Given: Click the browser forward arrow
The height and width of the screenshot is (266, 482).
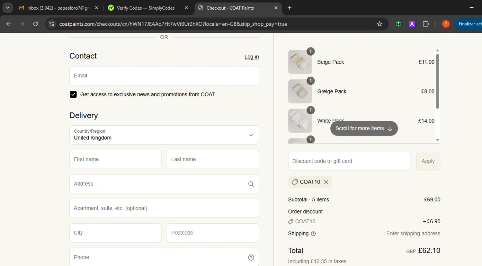Looking at the screenshot, I should [x=22, y=24].
